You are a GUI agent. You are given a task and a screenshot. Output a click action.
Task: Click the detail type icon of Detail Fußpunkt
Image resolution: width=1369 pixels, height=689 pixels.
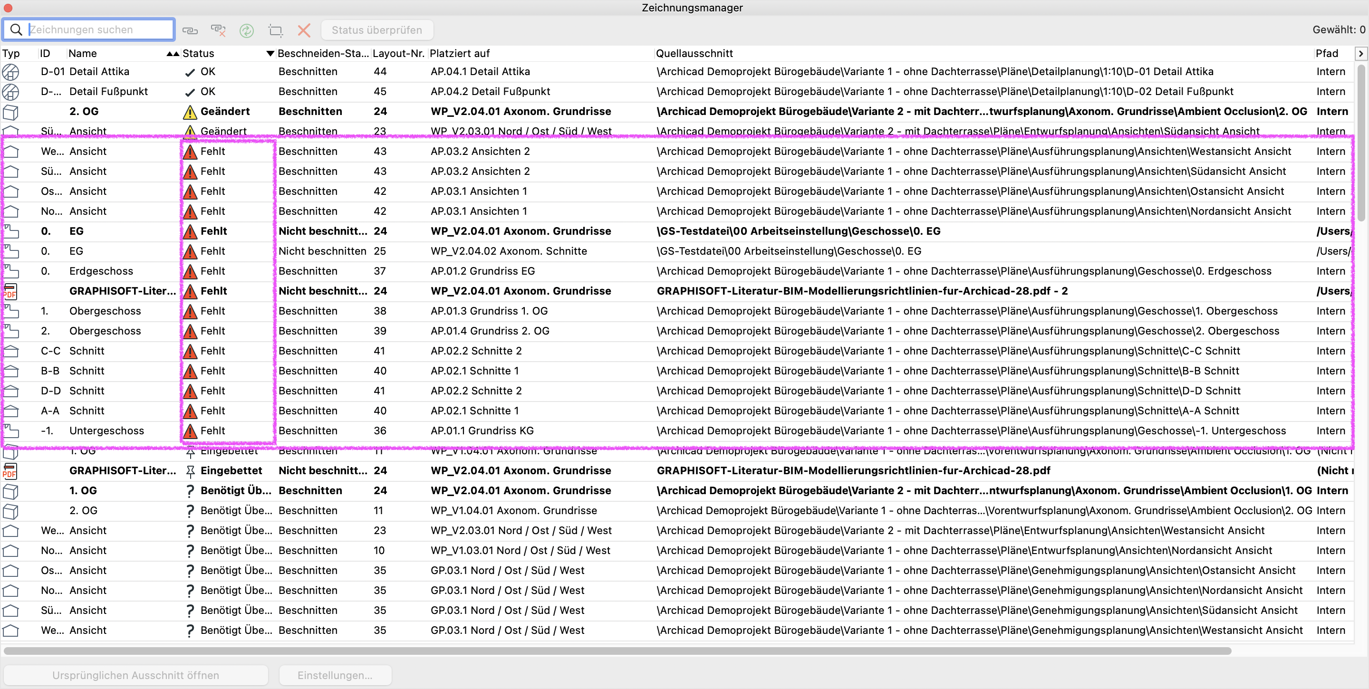pyautogui.click(x=10, y=92)
